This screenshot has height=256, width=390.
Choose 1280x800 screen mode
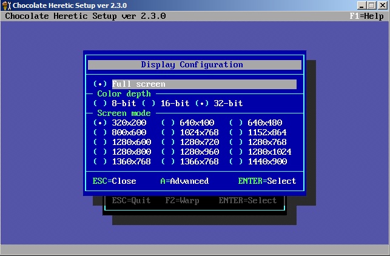(122, 152)
